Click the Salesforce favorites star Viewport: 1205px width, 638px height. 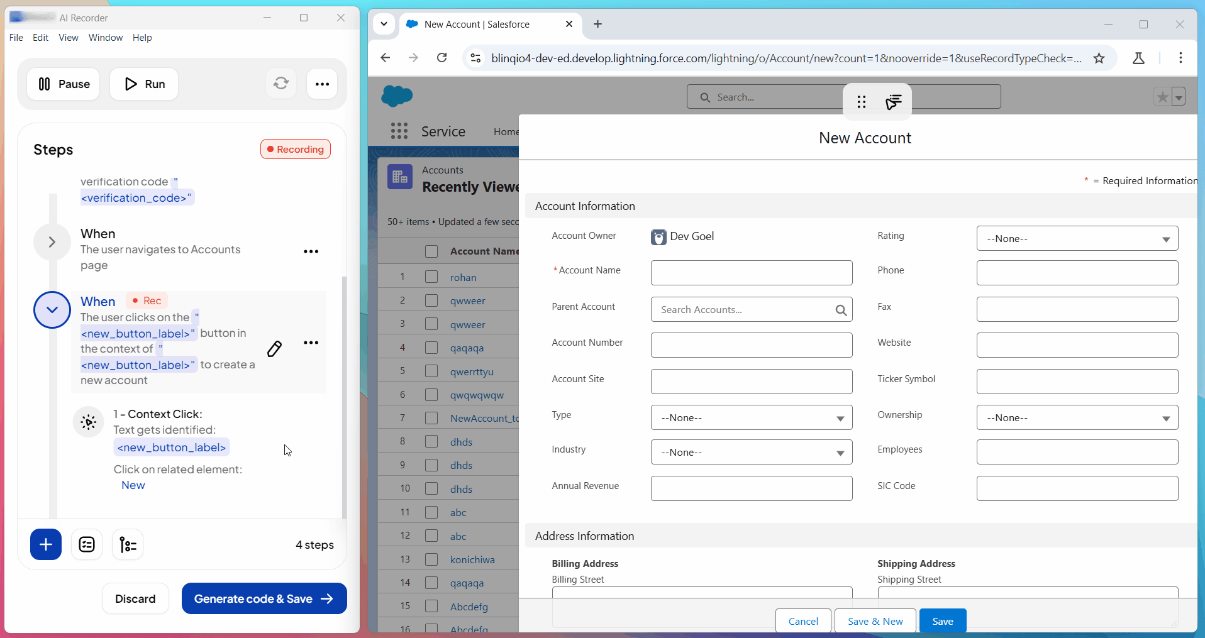point(1162,97)
